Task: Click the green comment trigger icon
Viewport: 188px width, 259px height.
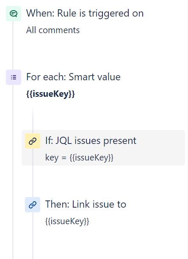Action: click(x=14, y=14)
